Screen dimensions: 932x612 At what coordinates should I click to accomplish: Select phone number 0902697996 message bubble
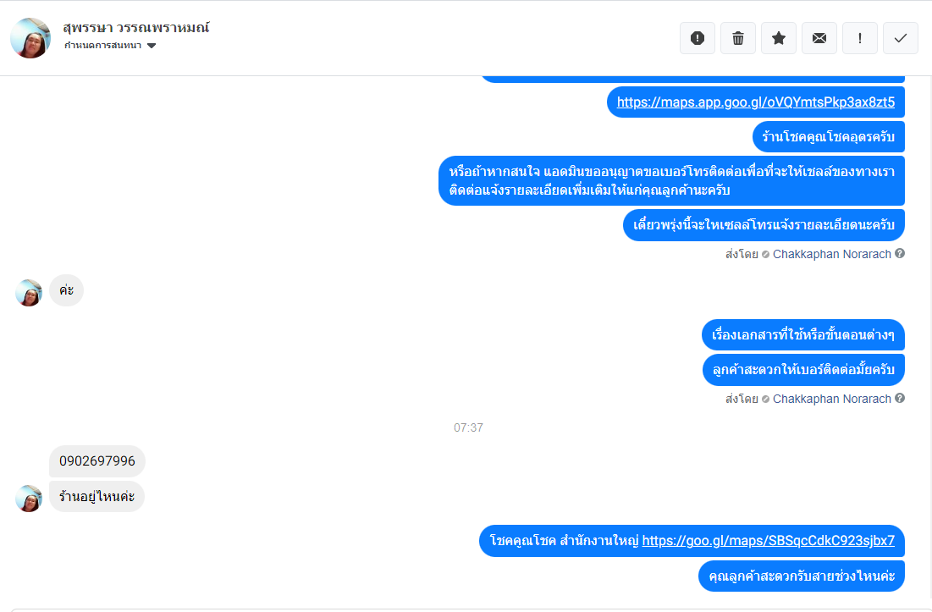(97, 461)
